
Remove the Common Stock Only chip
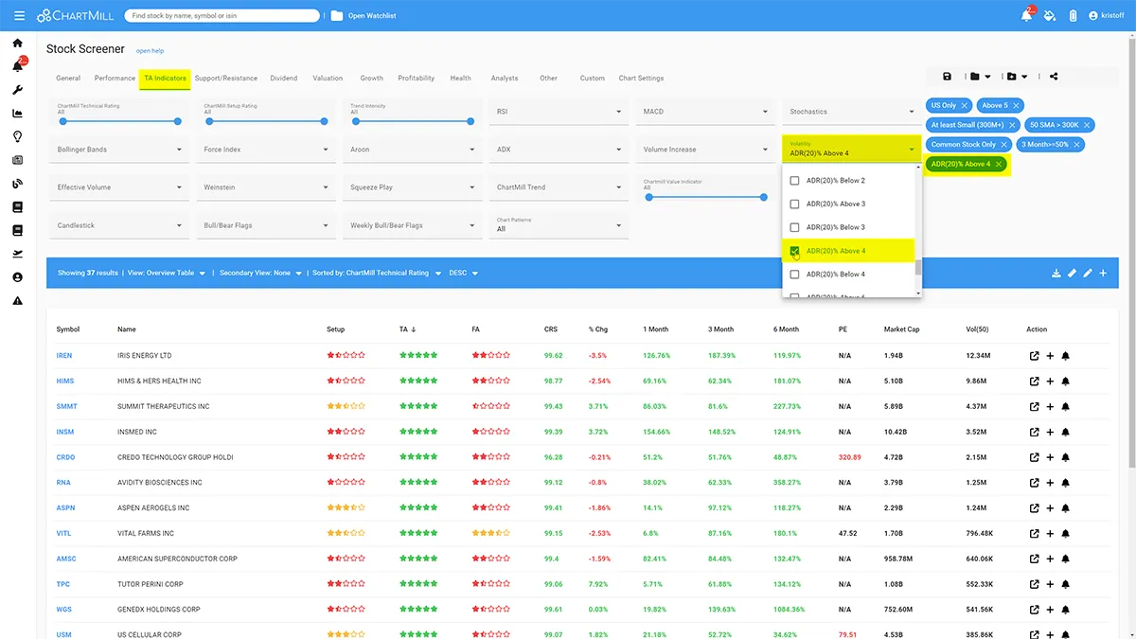point(1004,145)
